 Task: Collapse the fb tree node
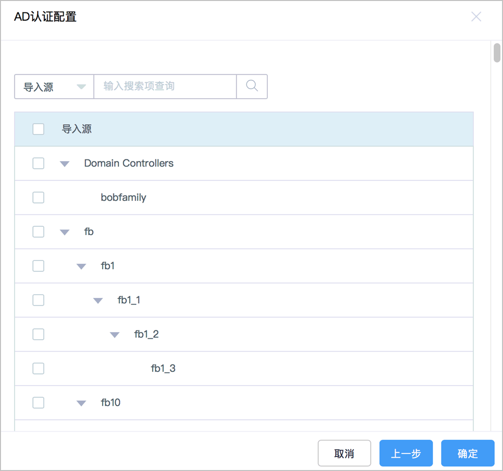tap(65, 232)
